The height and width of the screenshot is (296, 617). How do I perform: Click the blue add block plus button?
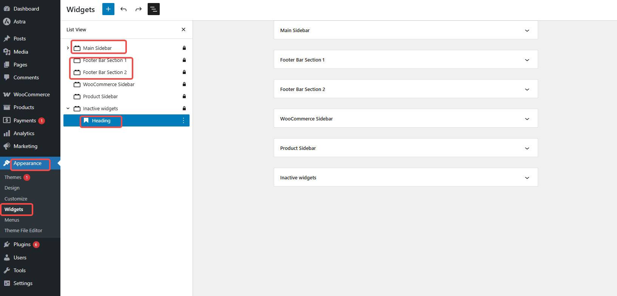point(108,9)
